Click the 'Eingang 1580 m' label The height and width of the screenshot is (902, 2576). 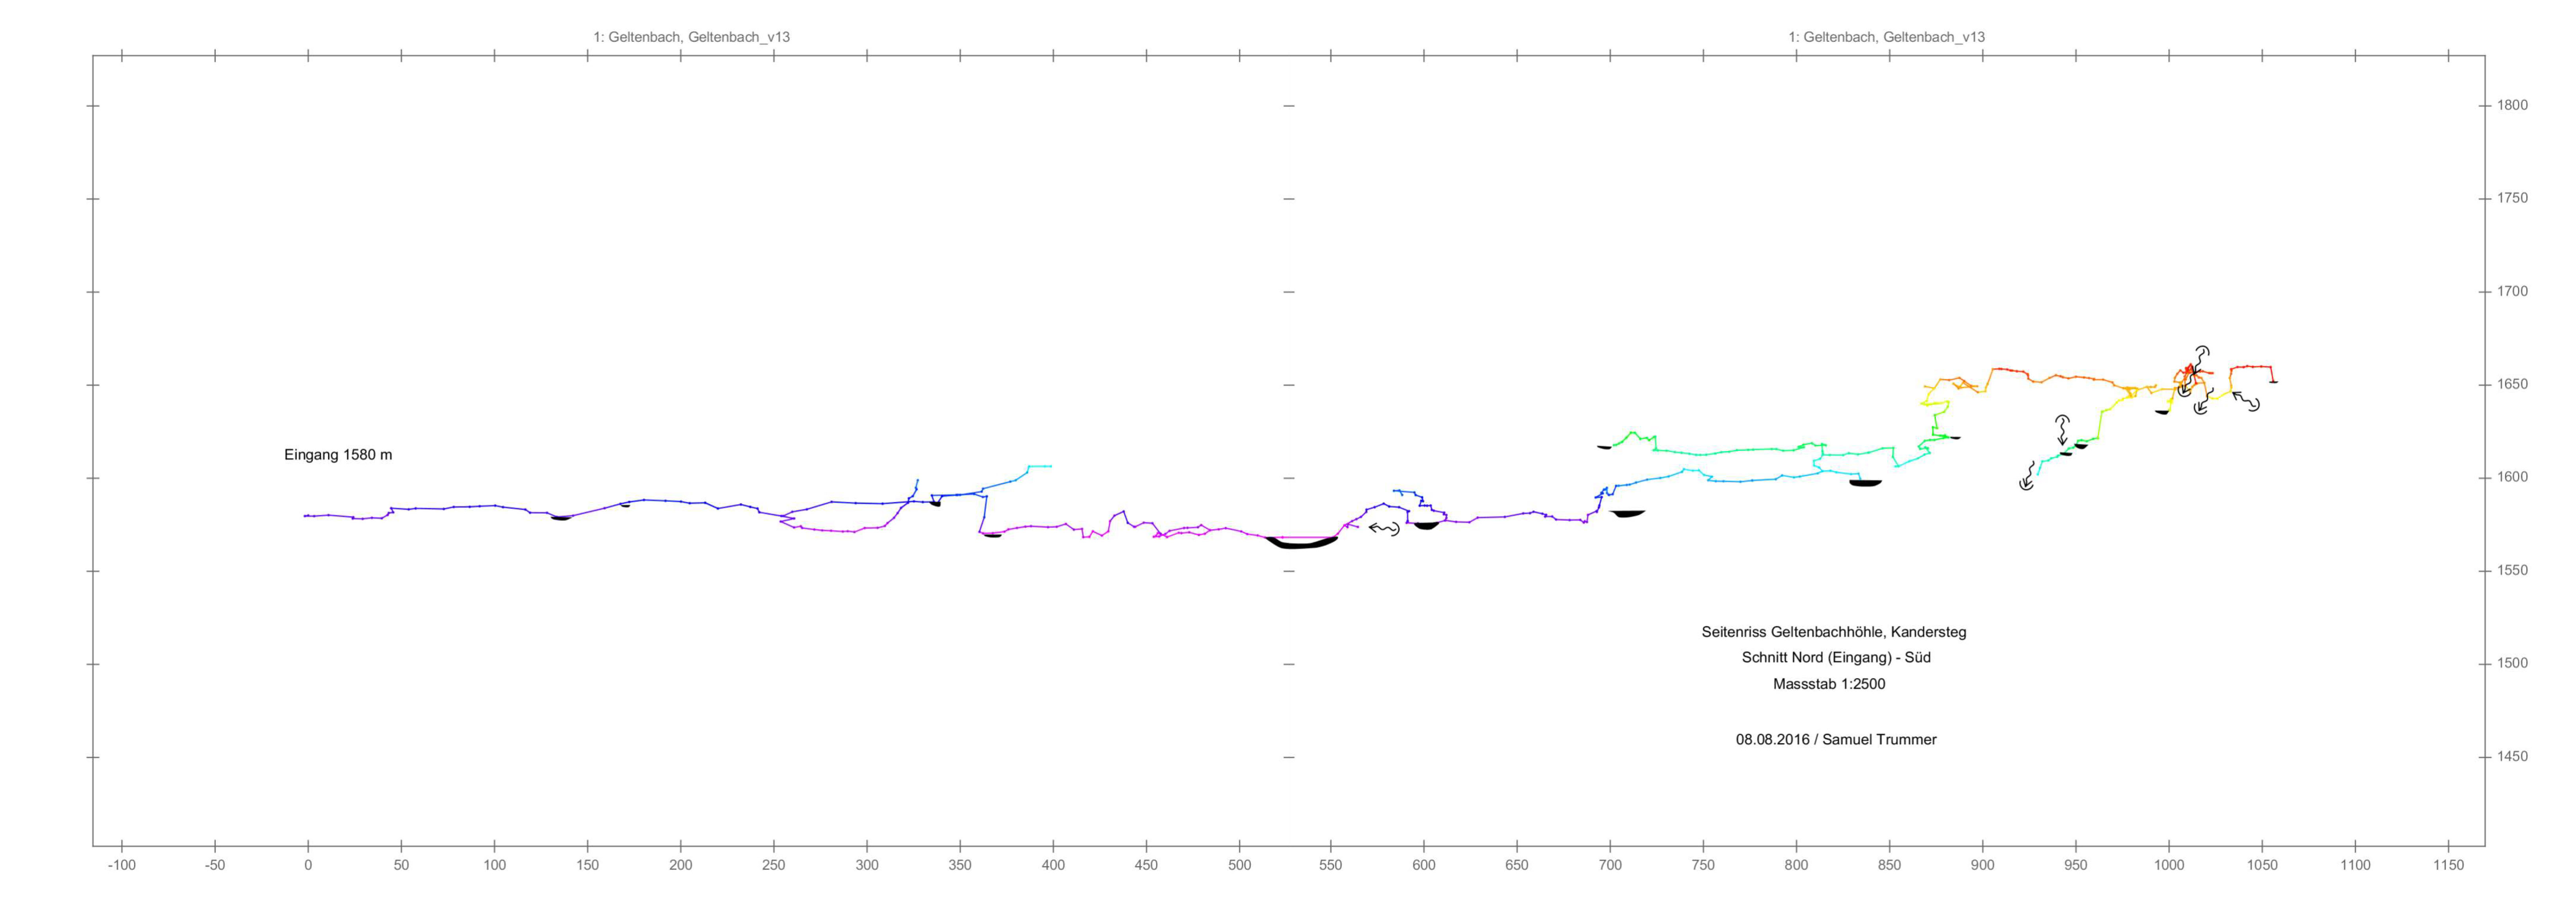pos(338,455)
